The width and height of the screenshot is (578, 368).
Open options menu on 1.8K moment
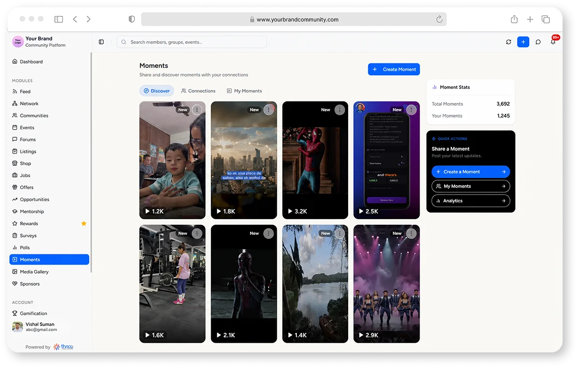(269, 110)
